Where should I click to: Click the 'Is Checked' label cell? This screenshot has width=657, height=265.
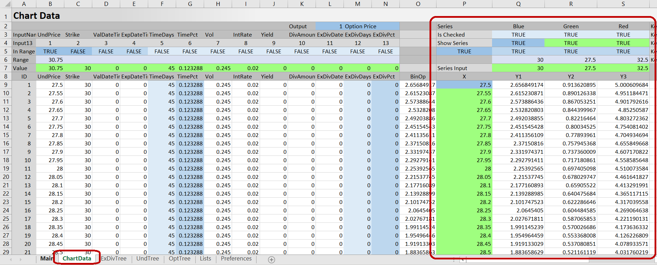click(x=464, y=35)
